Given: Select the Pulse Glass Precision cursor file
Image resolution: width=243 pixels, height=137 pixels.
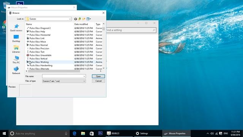Looking at the screenshot, I should pos(39,48).
